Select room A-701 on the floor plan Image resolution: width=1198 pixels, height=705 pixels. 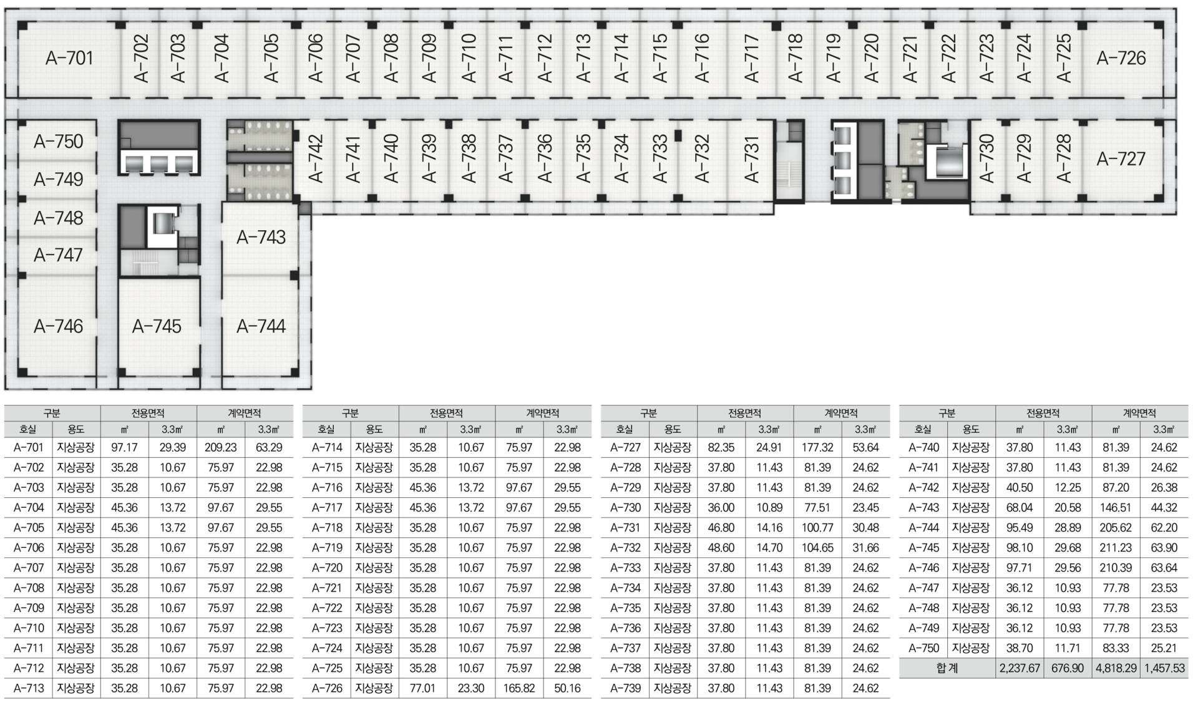69,58
